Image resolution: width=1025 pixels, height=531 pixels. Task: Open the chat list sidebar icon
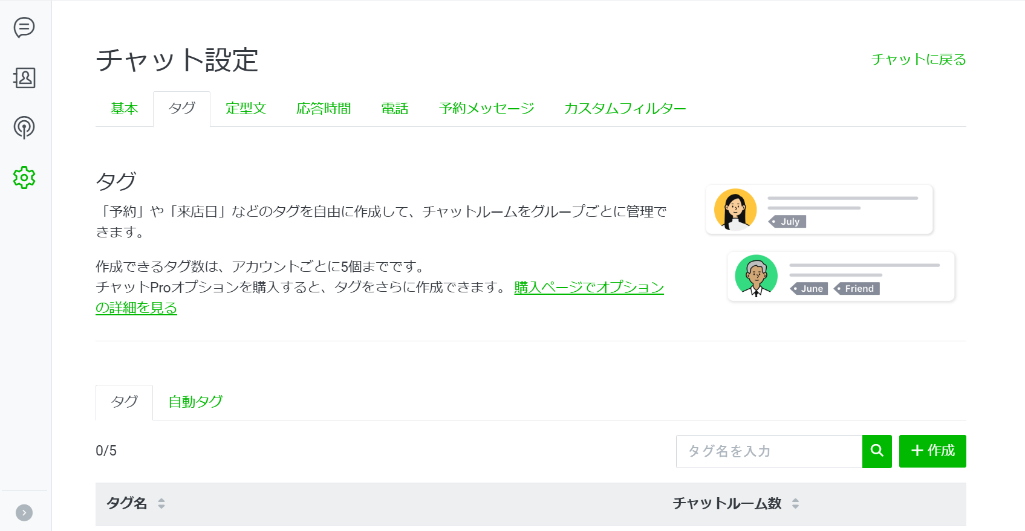24,27
